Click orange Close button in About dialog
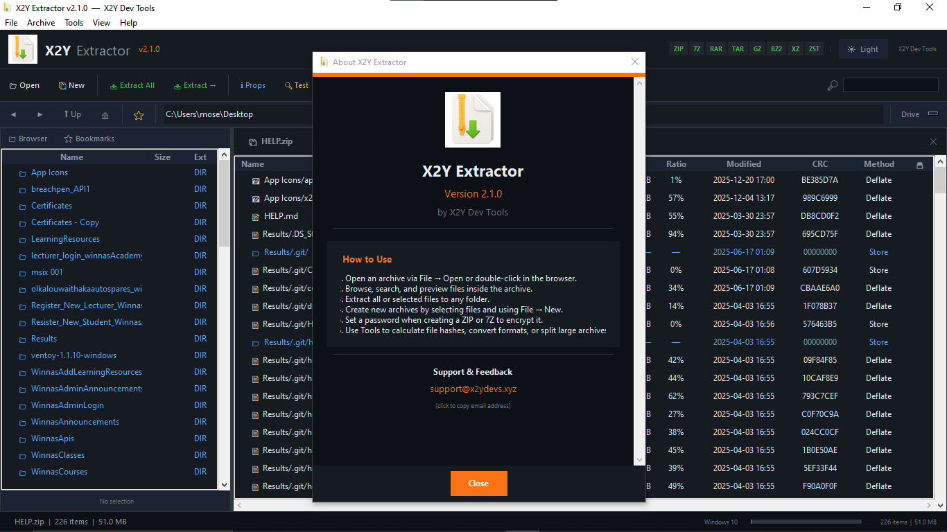This screenshot has width=947, height=532. point(479,484)
